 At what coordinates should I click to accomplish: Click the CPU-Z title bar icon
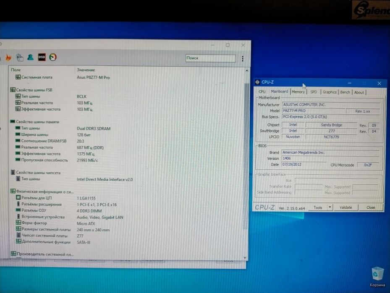point(257,82)
